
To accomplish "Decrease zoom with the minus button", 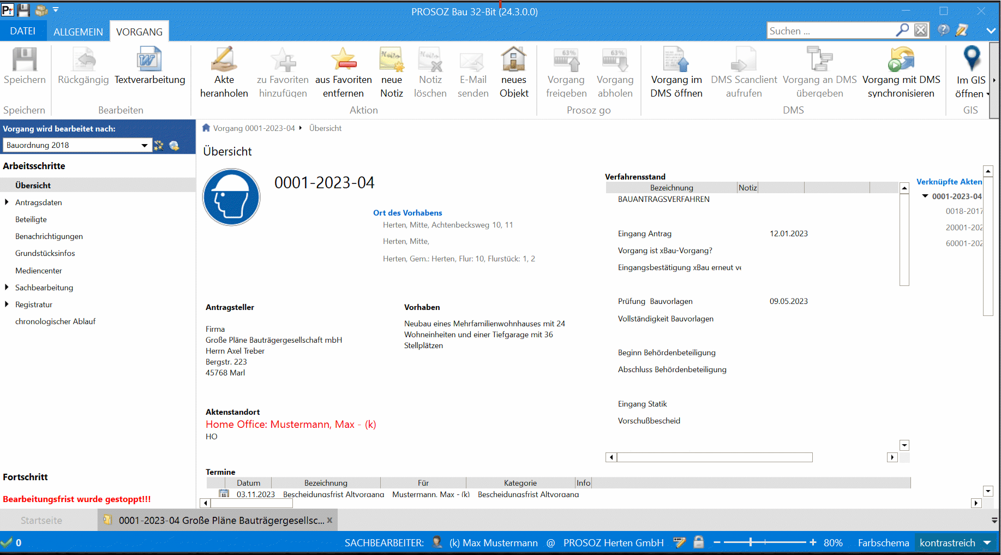I will click(x=717, y=542).
